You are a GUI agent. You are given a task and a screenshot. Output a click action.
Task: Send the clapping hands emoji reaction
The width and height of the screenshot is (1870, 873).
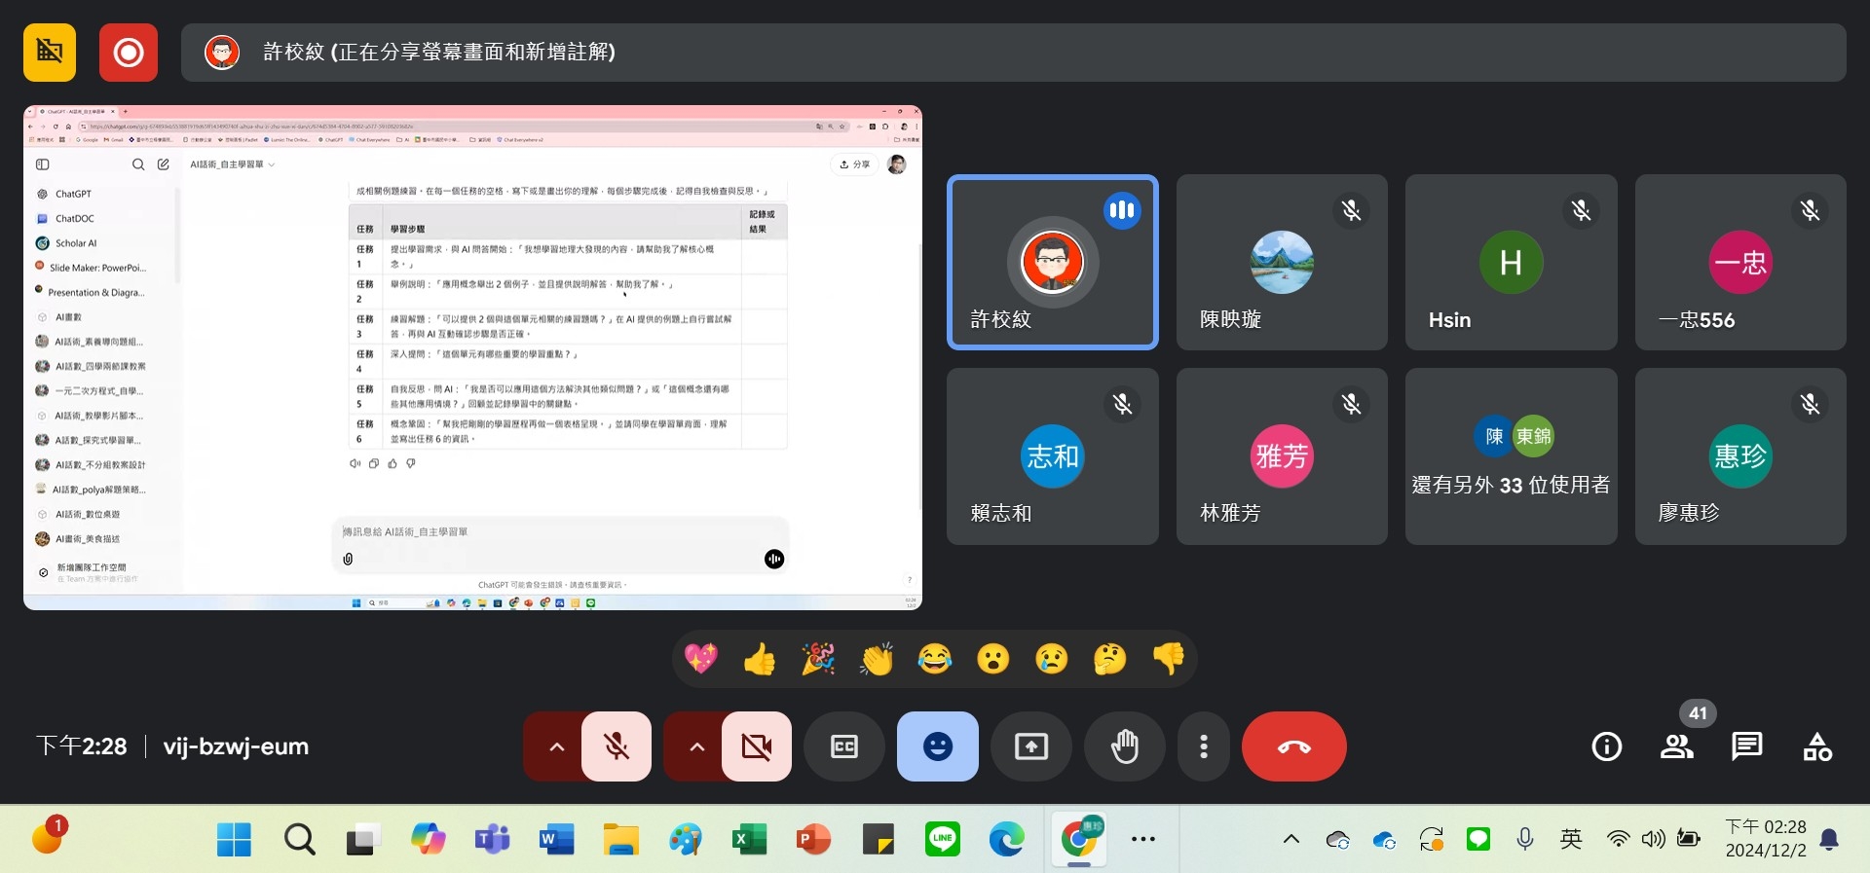coord(877,659)
